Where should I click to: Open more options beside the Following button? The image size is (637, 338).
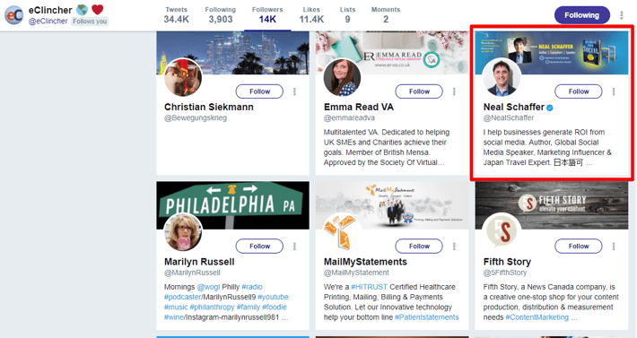pyautogui.click(x=622, y=15)
